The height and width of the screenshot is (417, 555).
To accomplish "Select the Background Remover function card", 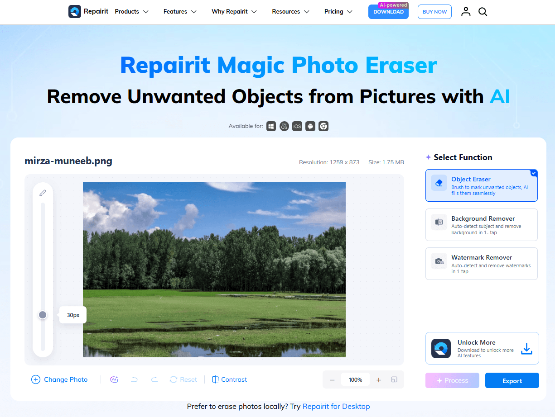I will click(482, 225).
